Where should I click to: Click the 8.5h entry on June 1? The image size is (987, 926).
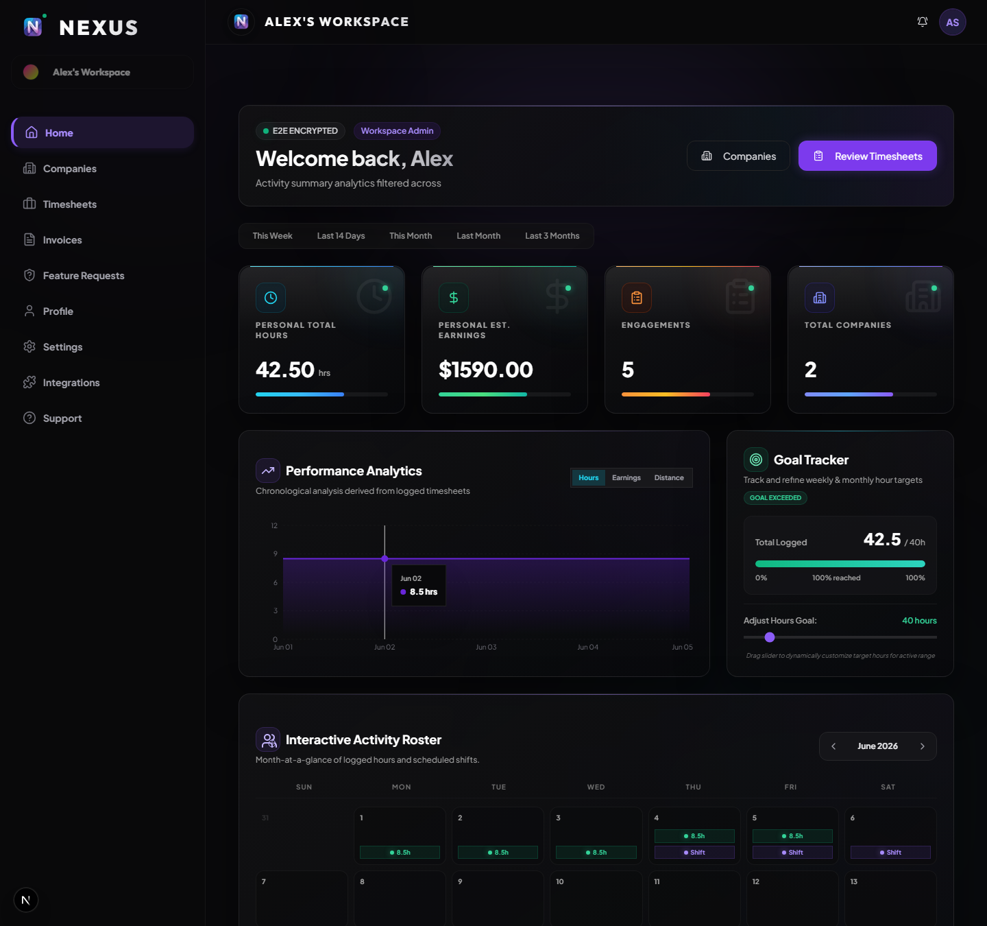400,853
